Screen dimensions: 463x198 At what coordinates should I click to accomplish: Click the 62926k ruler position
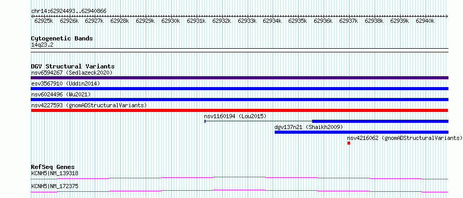[x=69, y=21]
